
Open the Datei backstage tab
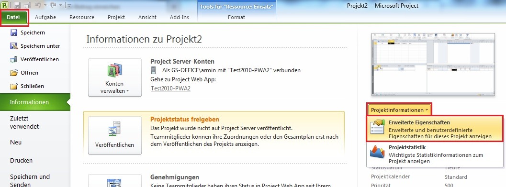pos(14,17)
